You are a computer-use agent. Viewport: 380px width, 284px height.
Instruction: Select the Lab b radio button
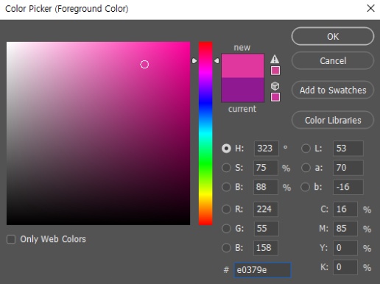[305, 187]
